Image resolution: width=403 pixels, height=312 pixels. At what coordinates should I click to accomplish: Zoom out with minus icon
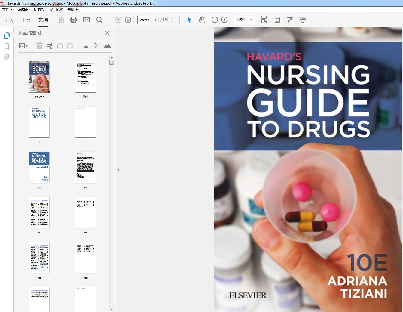[215, 20]
